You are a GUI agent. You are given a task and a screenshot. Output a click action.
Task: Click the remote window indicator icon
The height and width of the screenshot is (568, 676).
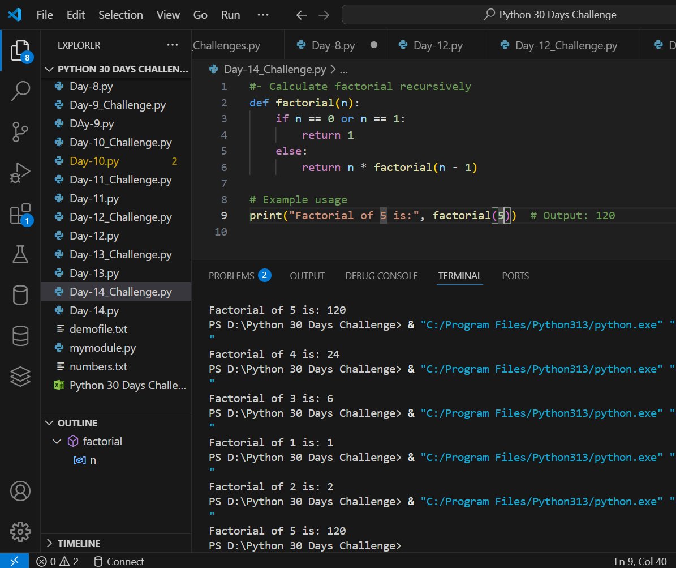pyautogui.click(x=14, y=561)
